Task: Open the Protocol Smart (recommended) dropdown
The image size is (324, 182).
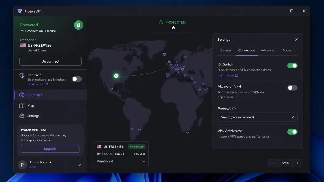Action: coord(258,117)
